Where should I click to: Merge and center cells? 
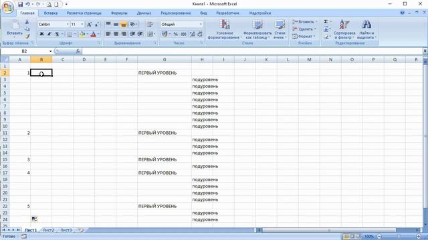point(150,34)
